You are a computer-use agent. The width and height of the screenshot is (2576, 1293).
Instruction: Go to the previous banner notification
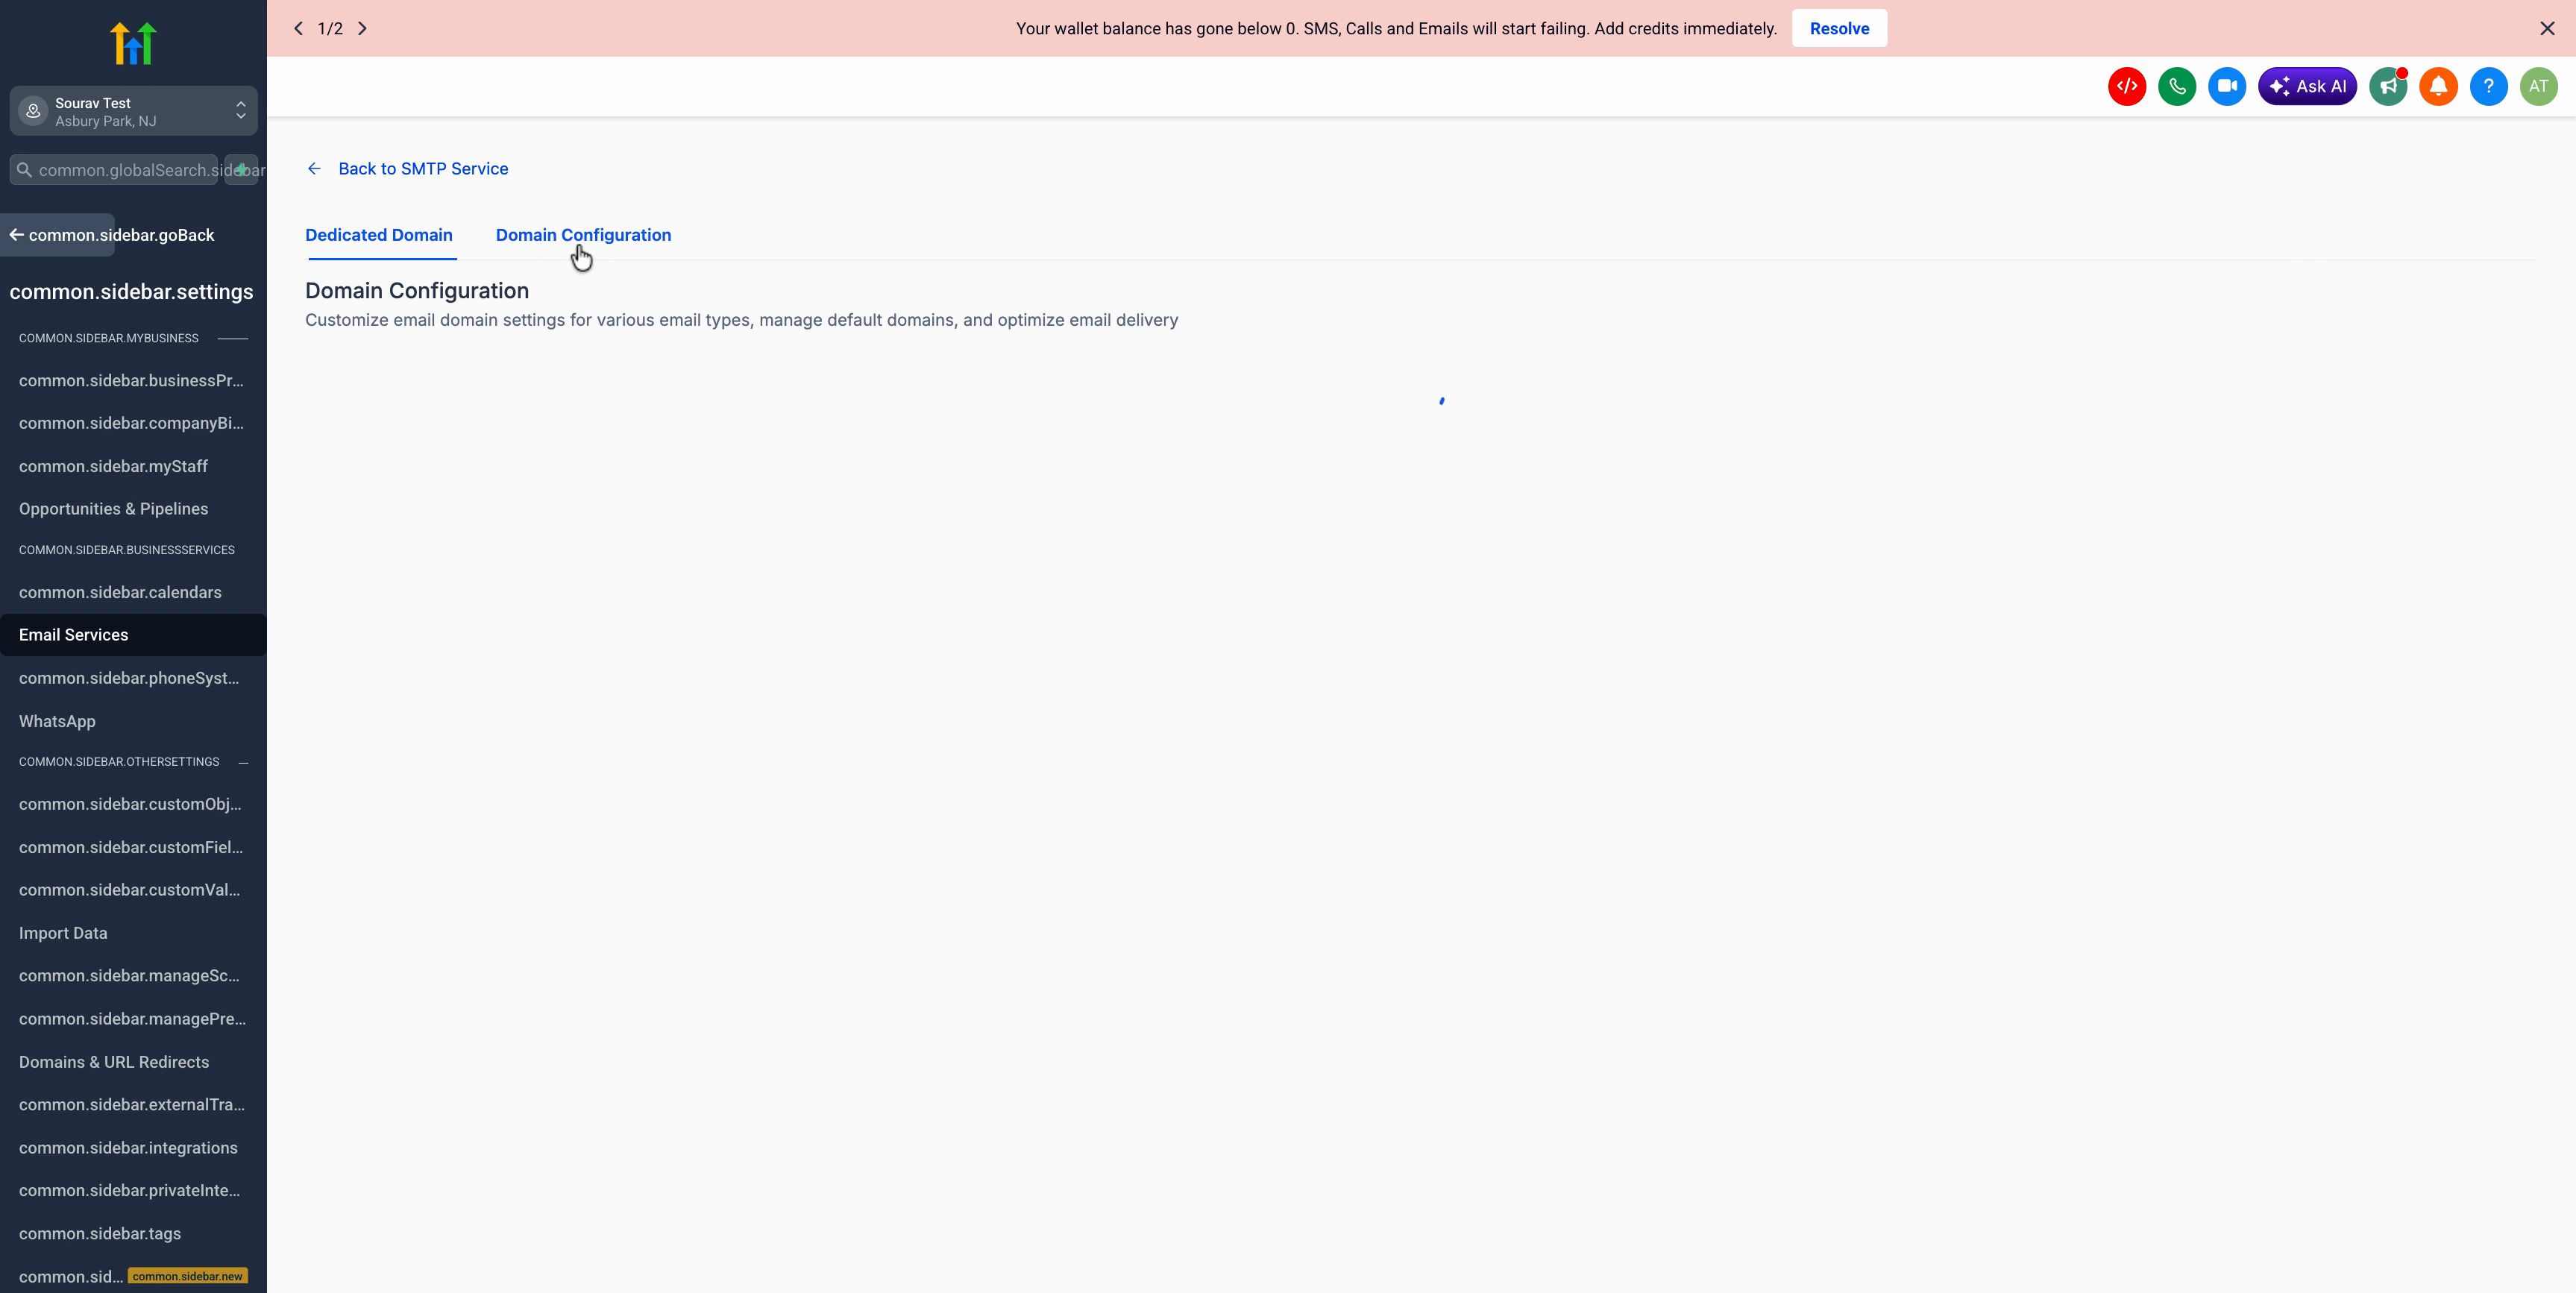coord(298,28)
